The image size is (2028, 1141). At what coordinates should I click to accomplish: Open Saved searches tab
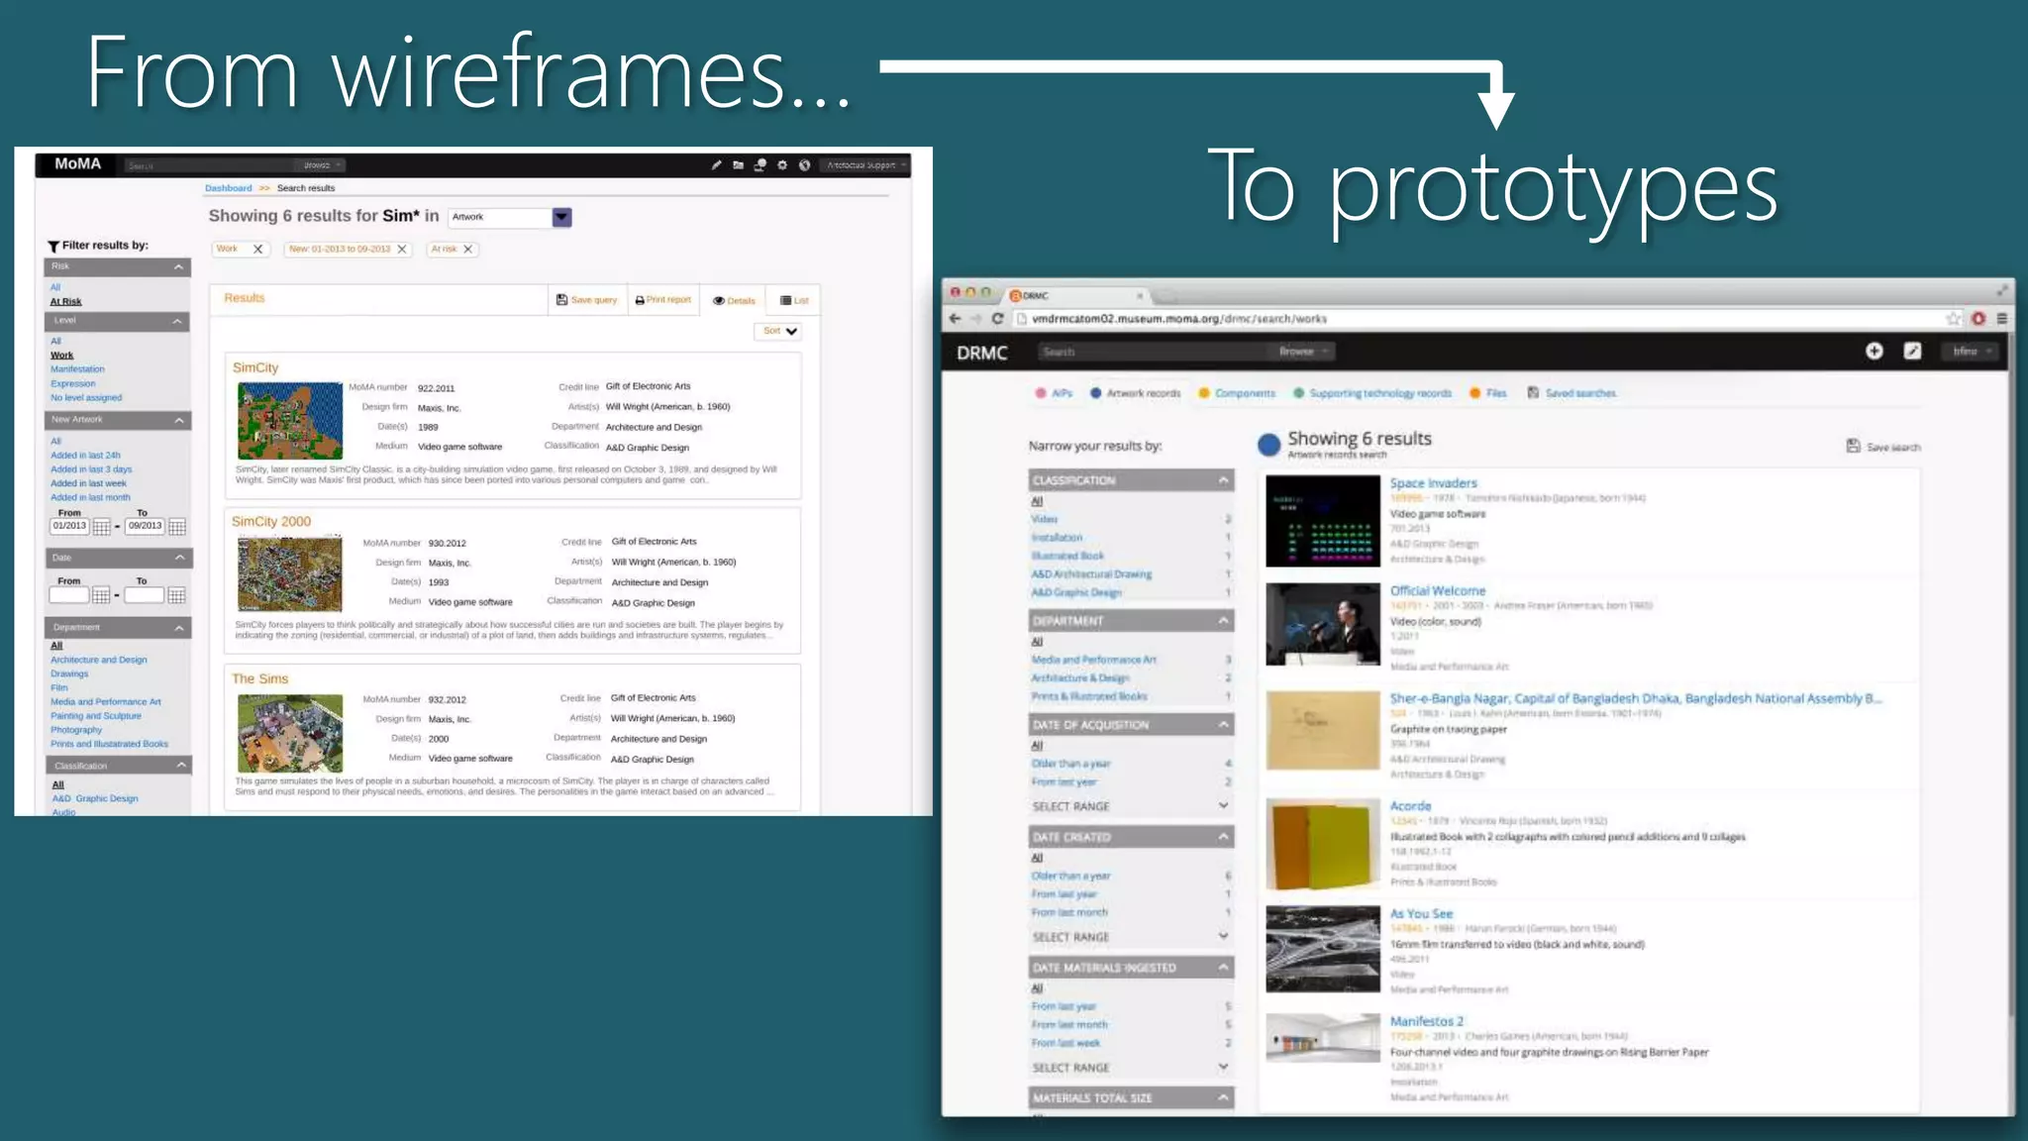pyautogui.click(x=1572, y=393)
